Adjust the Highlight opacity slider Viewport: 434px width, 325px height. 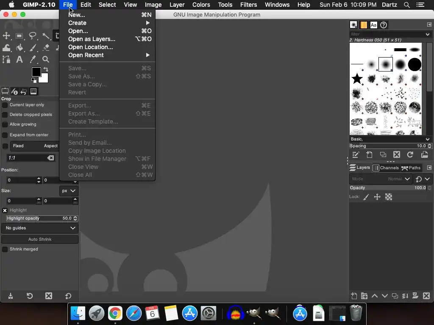pyautogui.click(x=42, y=218)
